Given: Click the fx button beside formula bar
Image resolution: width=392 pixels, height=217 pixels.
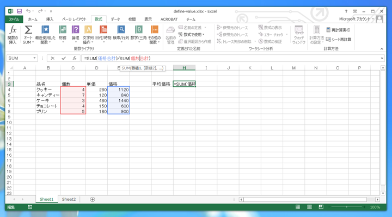Looking at the screenshot, I should (75, 58).
